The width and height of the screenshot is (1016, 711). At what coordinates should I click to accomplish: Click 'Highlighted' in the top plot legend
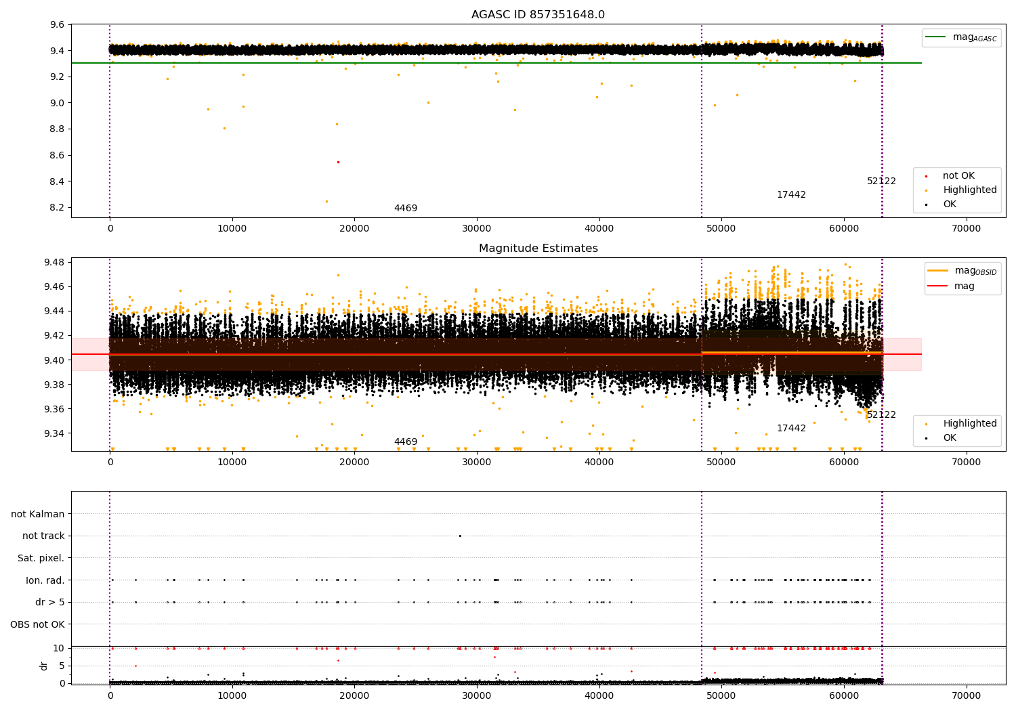[x=970, y=190]
